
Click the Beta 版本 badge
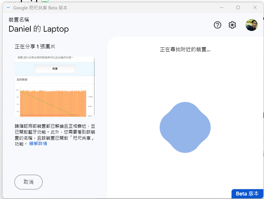click(x=247, y=194)
